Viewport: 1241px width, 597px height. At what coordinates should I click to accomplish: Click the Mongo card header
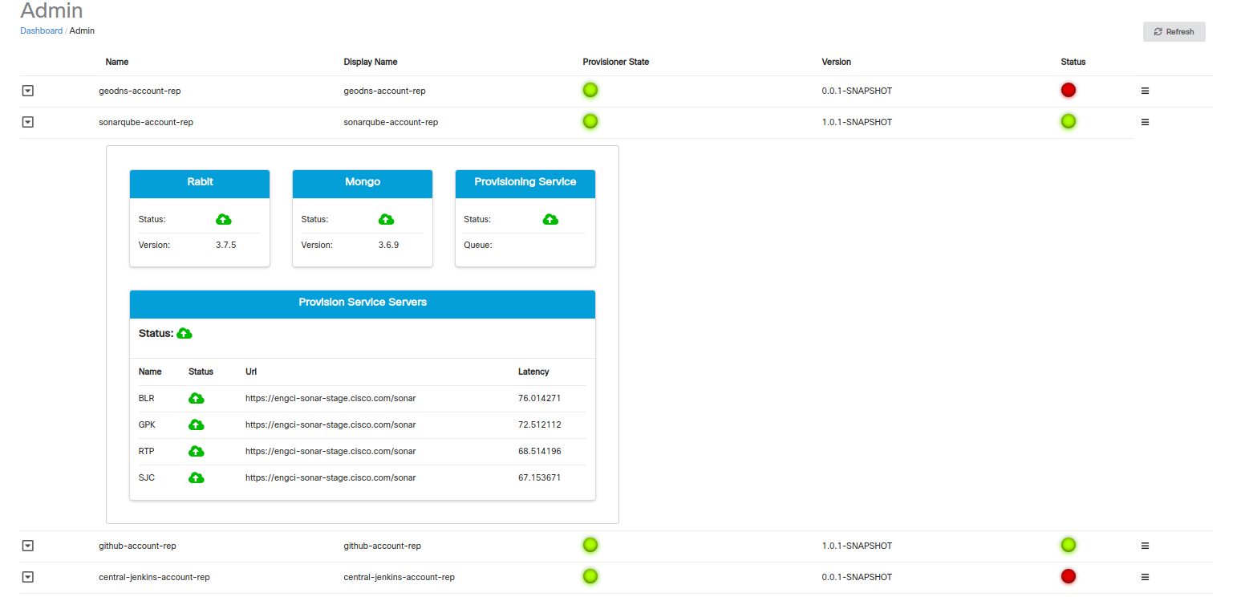(x=363, y=184)
